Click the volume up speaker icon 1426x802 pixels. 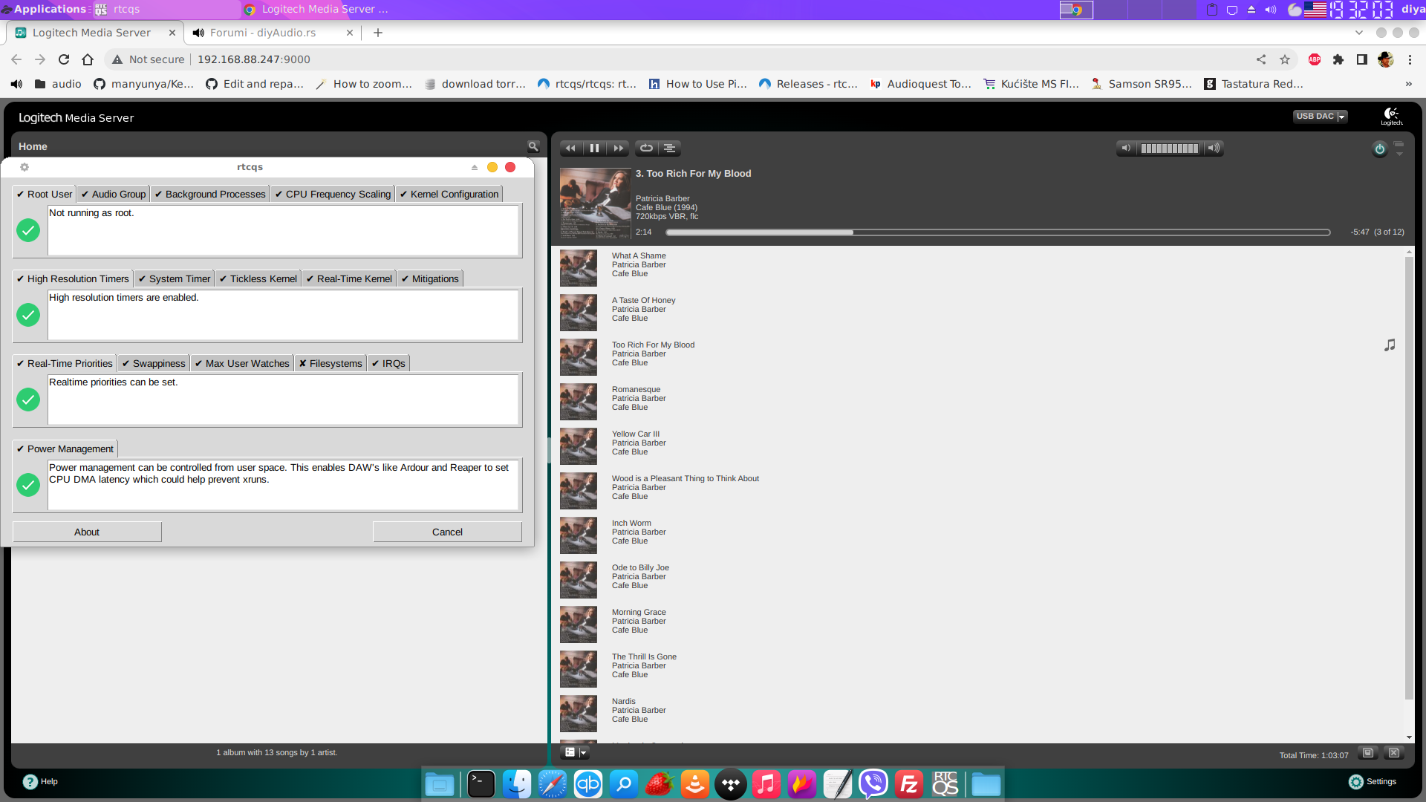(1214, 148)
